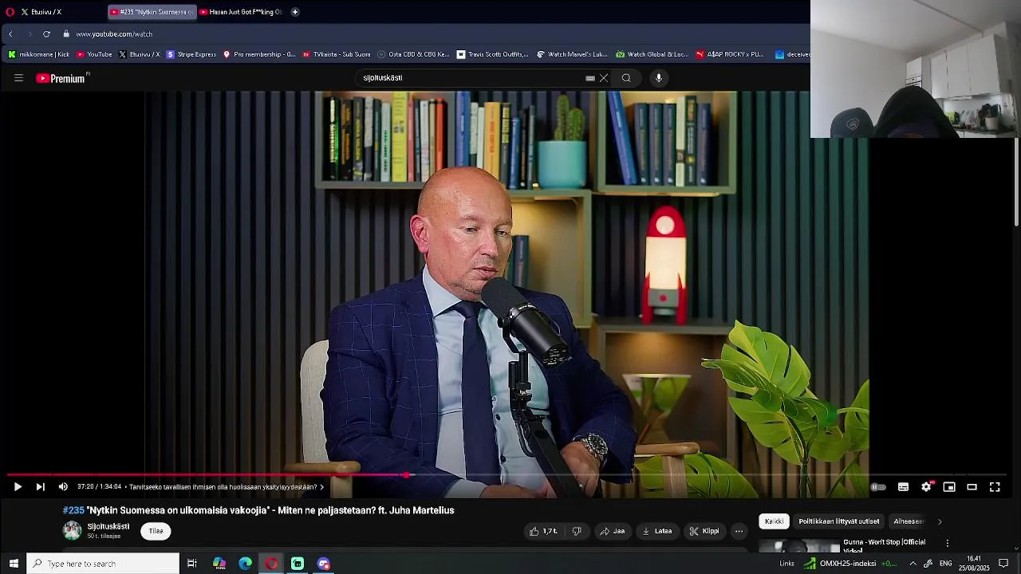Viewport: 1021px width, 574px height.
Task: Toggle theater mode view
Action: point(972,487)
